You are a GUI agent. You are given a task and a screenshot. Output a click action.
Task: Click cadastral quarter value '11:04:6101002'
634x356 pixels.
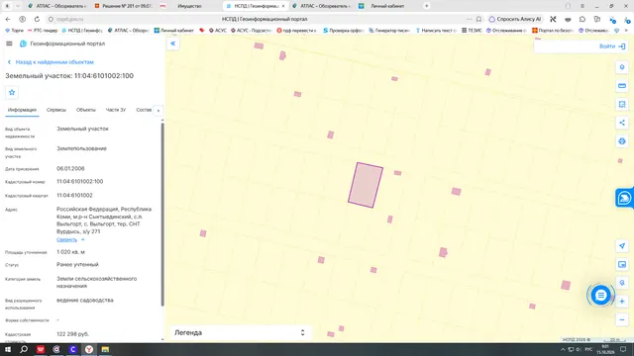click(x=74, y=196)
